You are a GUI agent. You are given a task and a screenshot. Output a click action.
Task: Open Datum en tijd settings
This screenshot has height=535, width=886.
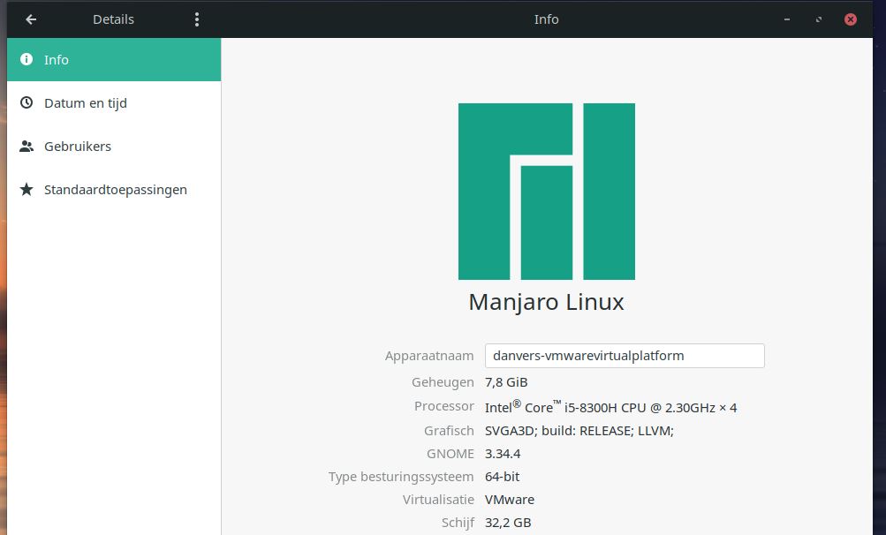pyautogui.click(x=114, y=102)
